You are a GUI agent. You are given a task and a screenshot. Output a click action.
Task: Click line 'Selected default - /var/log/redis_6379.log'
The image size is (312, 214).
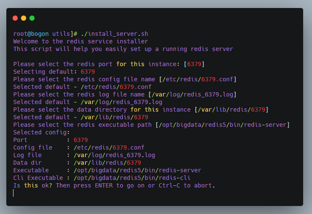click(88, 102)
